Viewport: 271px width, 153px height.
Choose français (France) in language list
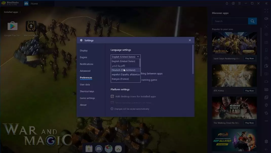click(x=120, y=79)
